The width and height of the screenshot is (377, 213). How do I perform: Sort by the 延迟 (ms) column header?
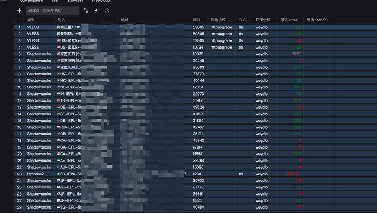pyautogui.click(x=288, y=20)
